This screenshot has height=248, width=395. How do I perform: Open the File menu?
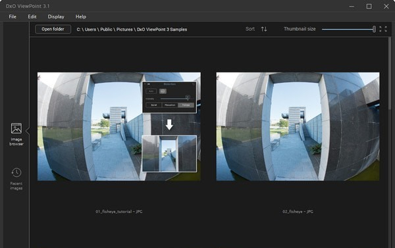coord(13,16)
